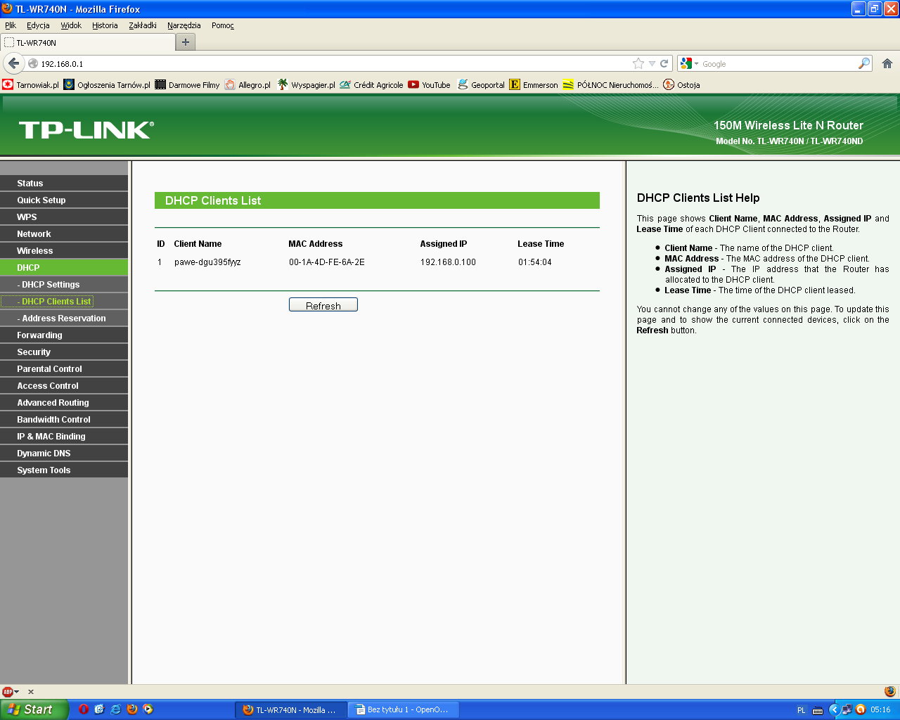Open the Address Reservation page
900x720 pixels.
63,319
